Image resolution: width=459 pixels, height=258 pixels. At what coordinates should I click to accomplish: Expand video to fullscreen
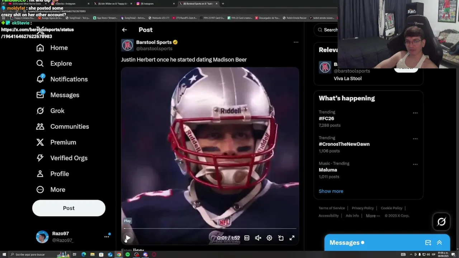click(x=292, y=238)
